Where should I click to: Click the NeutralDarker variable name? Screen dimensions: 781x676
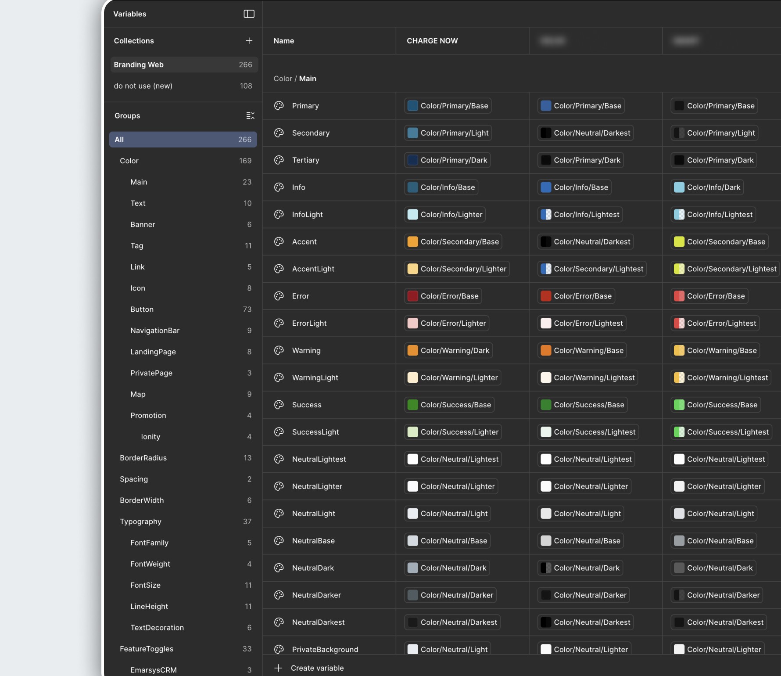click(316, 596)
